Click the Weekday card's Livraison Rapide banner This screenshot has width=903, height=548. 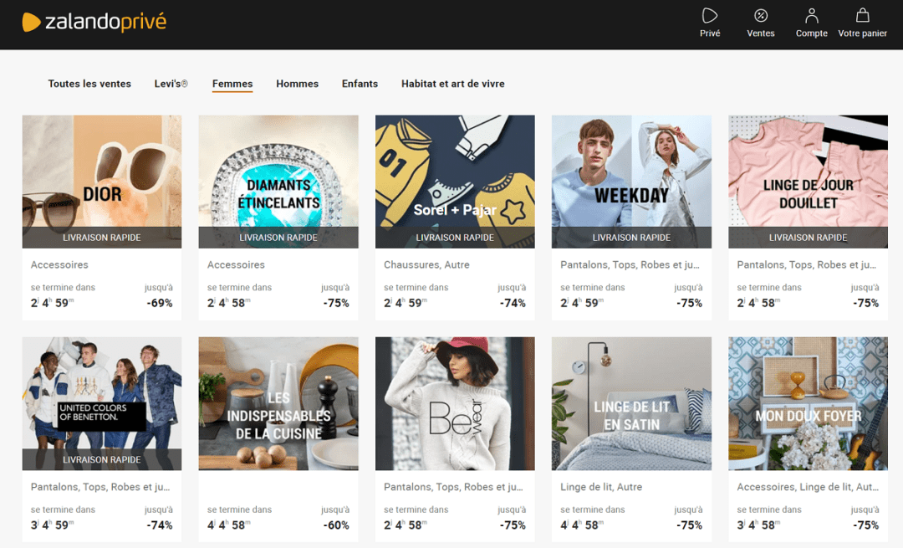631,238
